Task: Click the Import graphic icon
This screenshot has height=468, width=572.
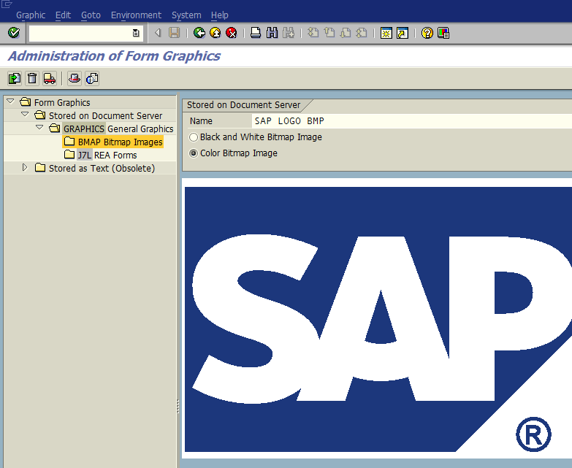Action: coord(15,78)
